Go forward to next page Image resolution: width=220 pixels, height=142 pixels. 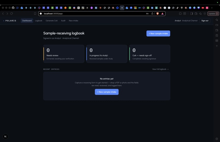coord(7,14)
